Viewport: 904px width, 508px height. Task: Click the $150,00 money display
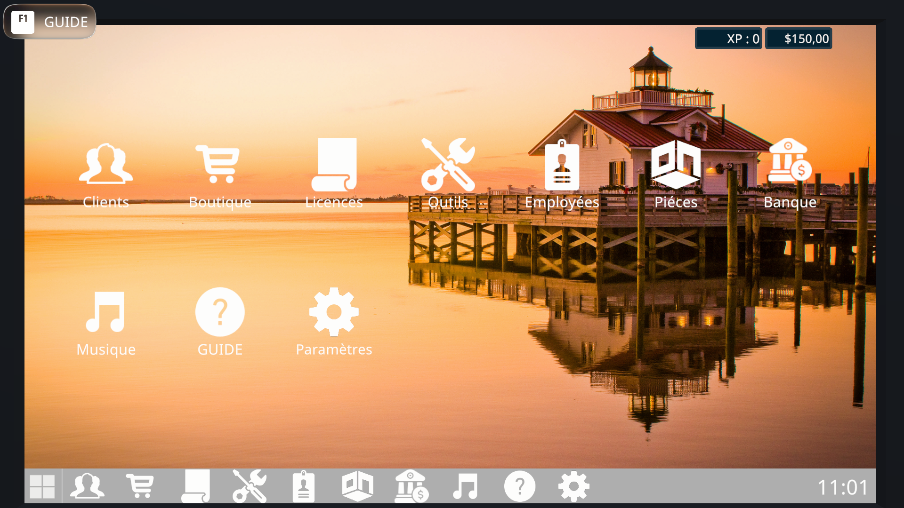[x=799, y=39]
